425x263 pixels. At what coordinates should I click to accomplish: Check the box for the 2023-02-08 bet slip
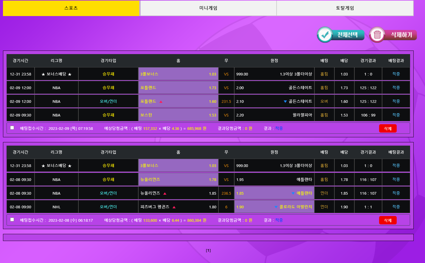point(12,220)
